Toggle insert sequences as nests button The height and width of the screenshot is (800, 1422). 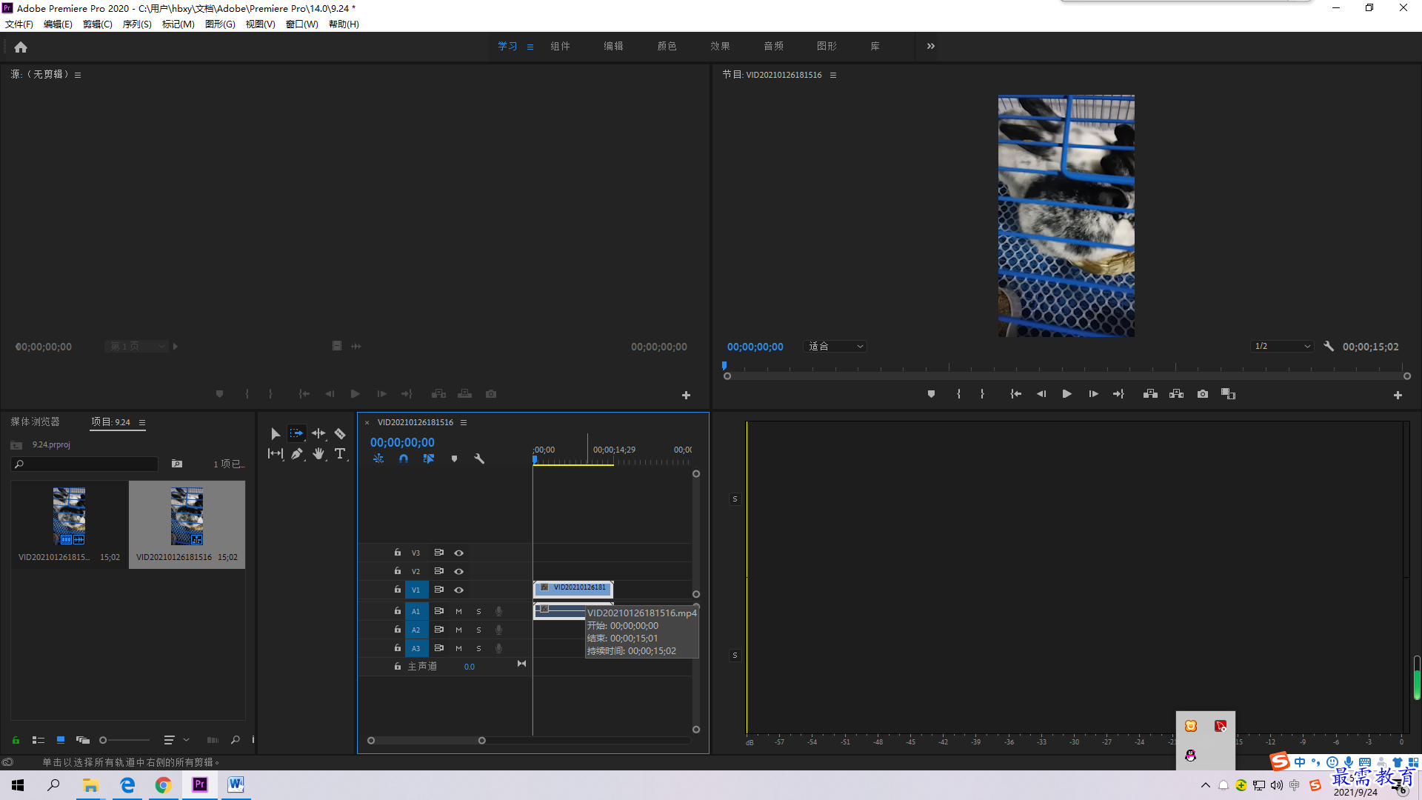pos(378,459)
